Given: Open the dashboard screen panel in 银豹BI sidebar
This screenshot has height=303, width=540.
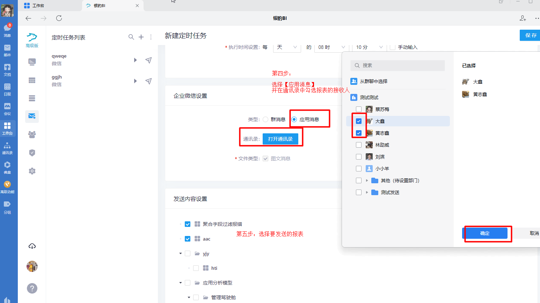Looking at the screenshot, I should pyautogui.click(x=32, y=62).
